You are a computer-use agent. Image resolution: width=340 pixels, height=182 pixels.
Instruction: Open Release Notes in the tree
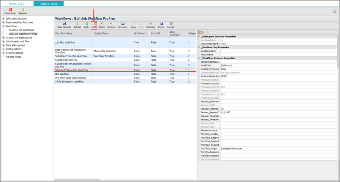click(14, 57)
